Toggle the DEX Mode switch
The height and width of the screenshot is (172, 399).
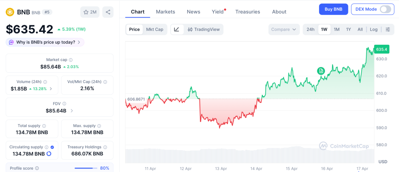385,9
